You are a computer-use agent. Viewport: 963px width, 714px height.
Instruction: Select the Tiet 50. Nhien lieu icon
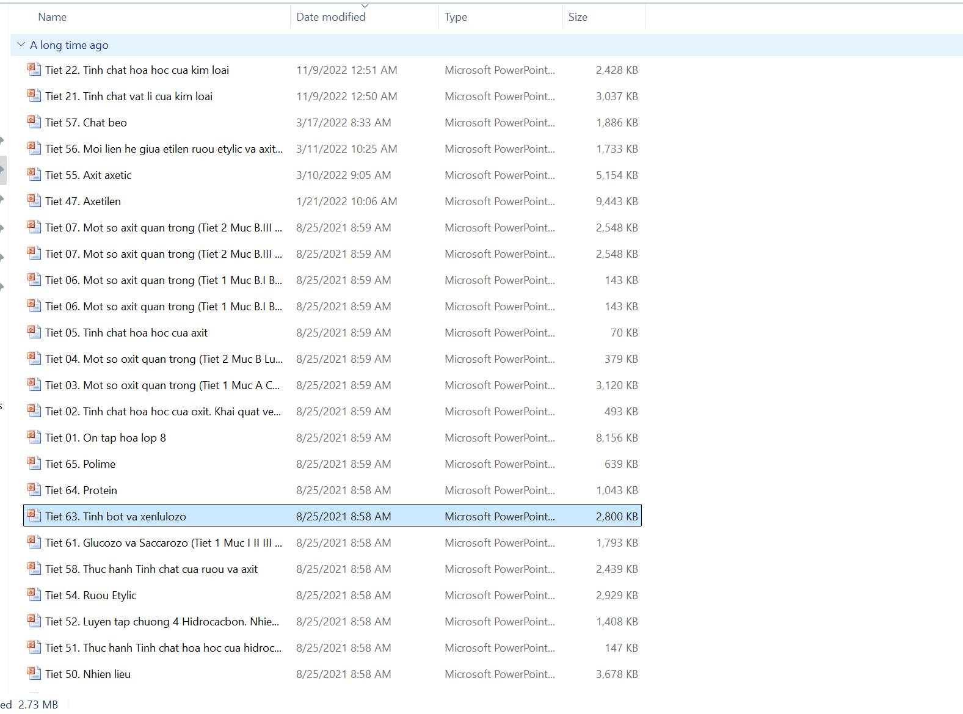pos(34,673)
